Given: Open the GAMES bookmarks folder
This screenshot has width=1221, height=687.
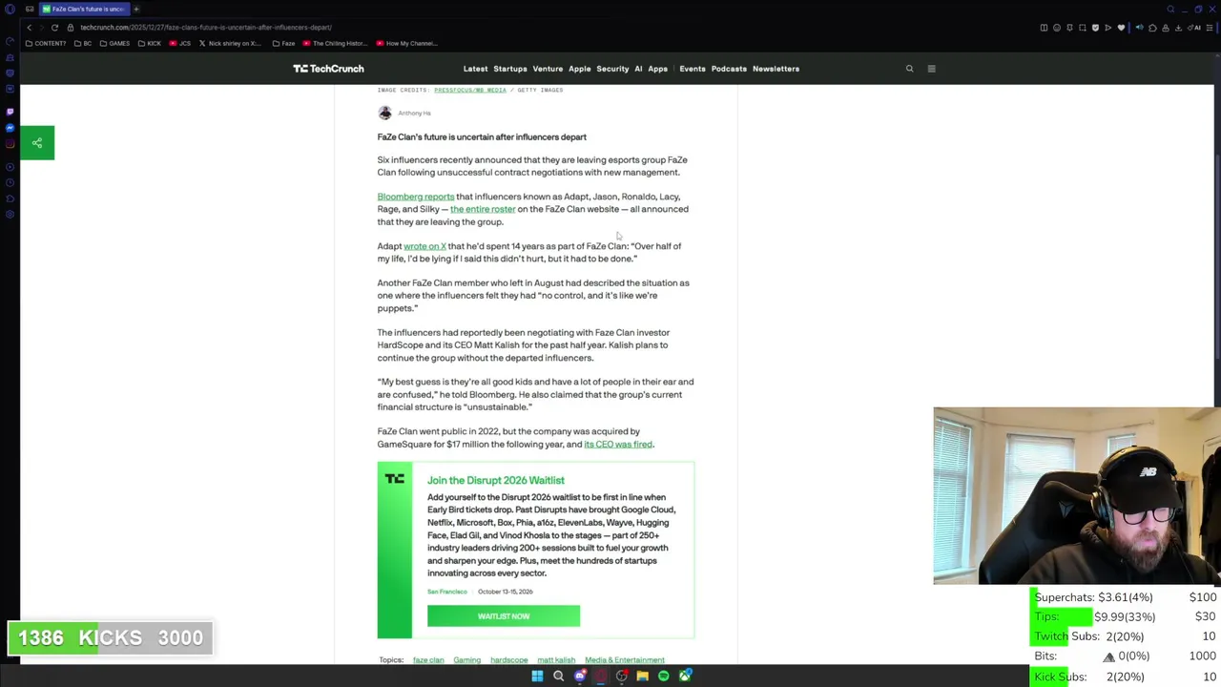Looking at the screenshot, I should 114,43.
